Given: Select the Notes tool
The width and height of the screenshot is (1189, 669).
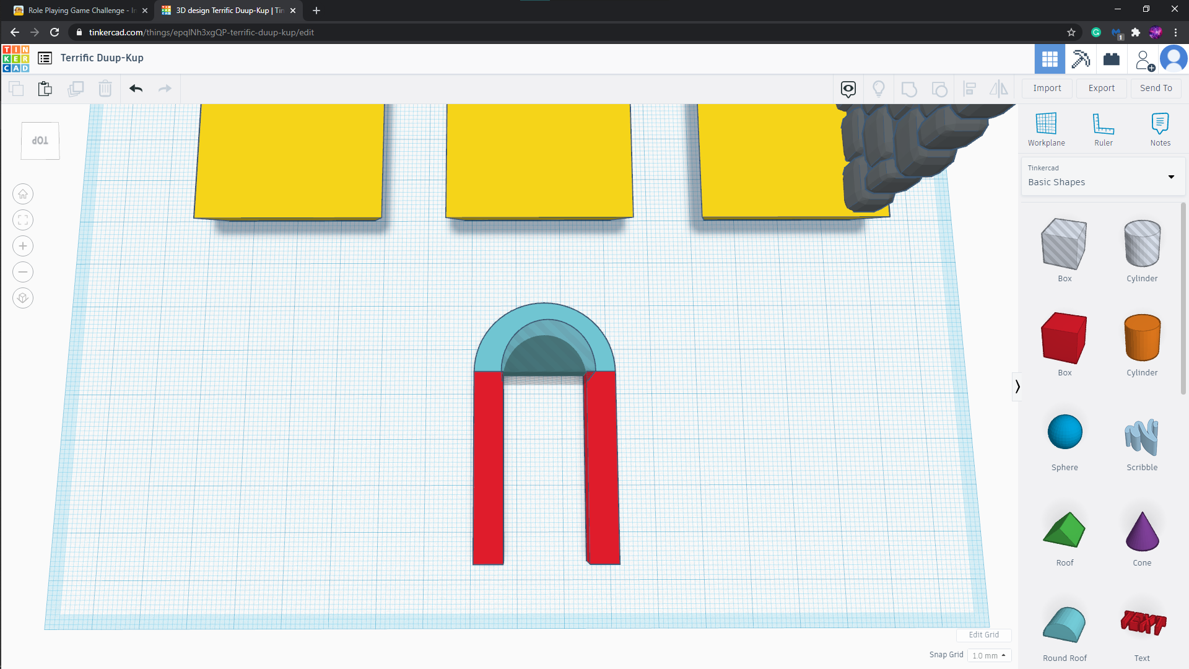Looking at the screenshot, I should click(x=1161, y=129).
